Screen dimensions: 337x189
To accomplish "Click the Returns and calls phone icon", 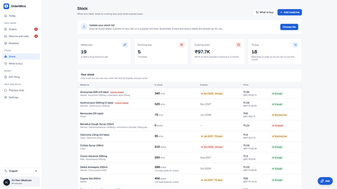I will (x=5, y=36).
